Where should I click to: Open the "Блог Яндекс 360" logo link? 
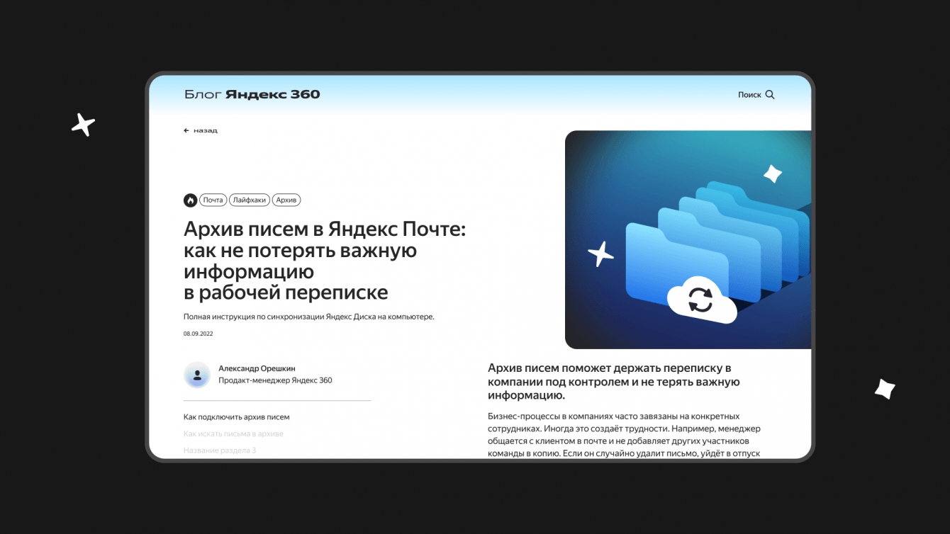tap(252, 94)
